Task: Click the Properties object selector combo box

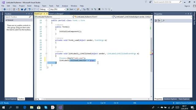Action: [173, 17]
